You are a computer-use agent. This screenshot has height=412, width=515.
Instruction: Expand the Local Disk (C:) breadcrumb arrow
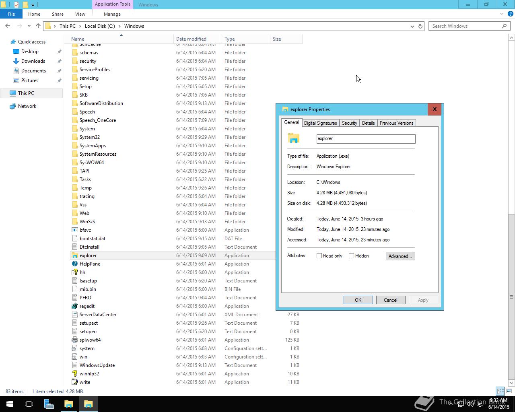[x=119, y=26]
